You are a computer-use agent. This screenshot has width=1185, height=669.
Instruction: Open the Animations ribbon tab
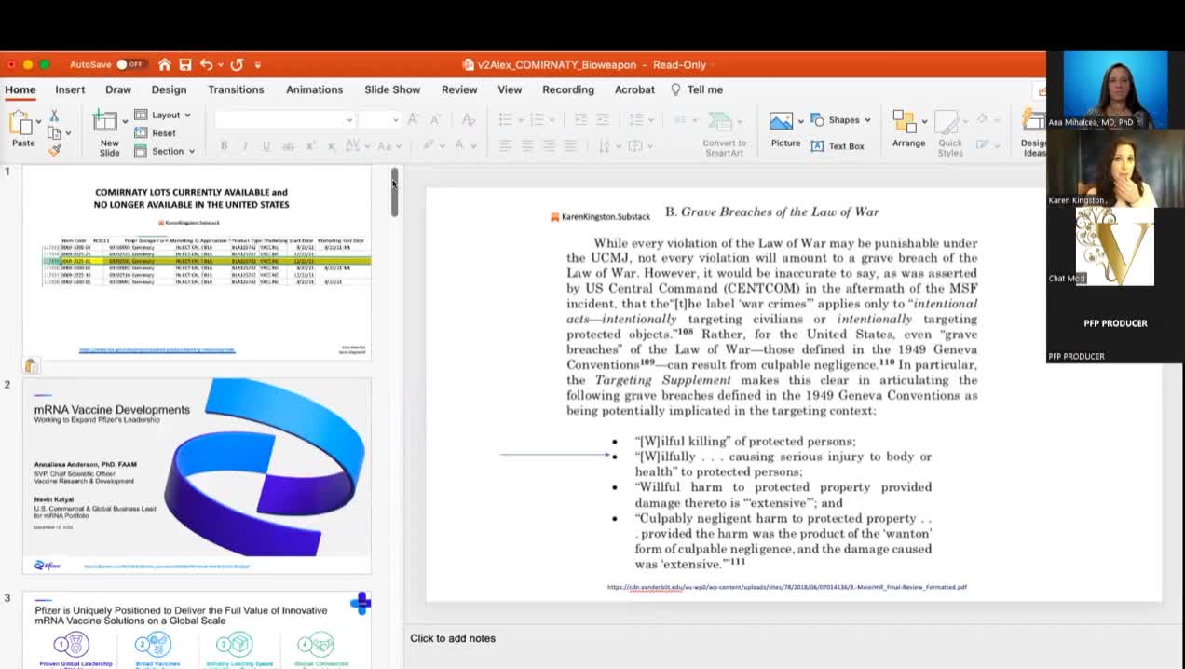(314, 89)
